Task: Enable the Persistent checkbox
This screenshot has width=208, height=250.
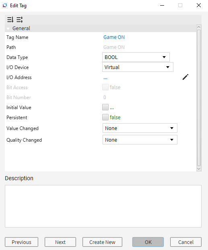Action: (105, 117)
